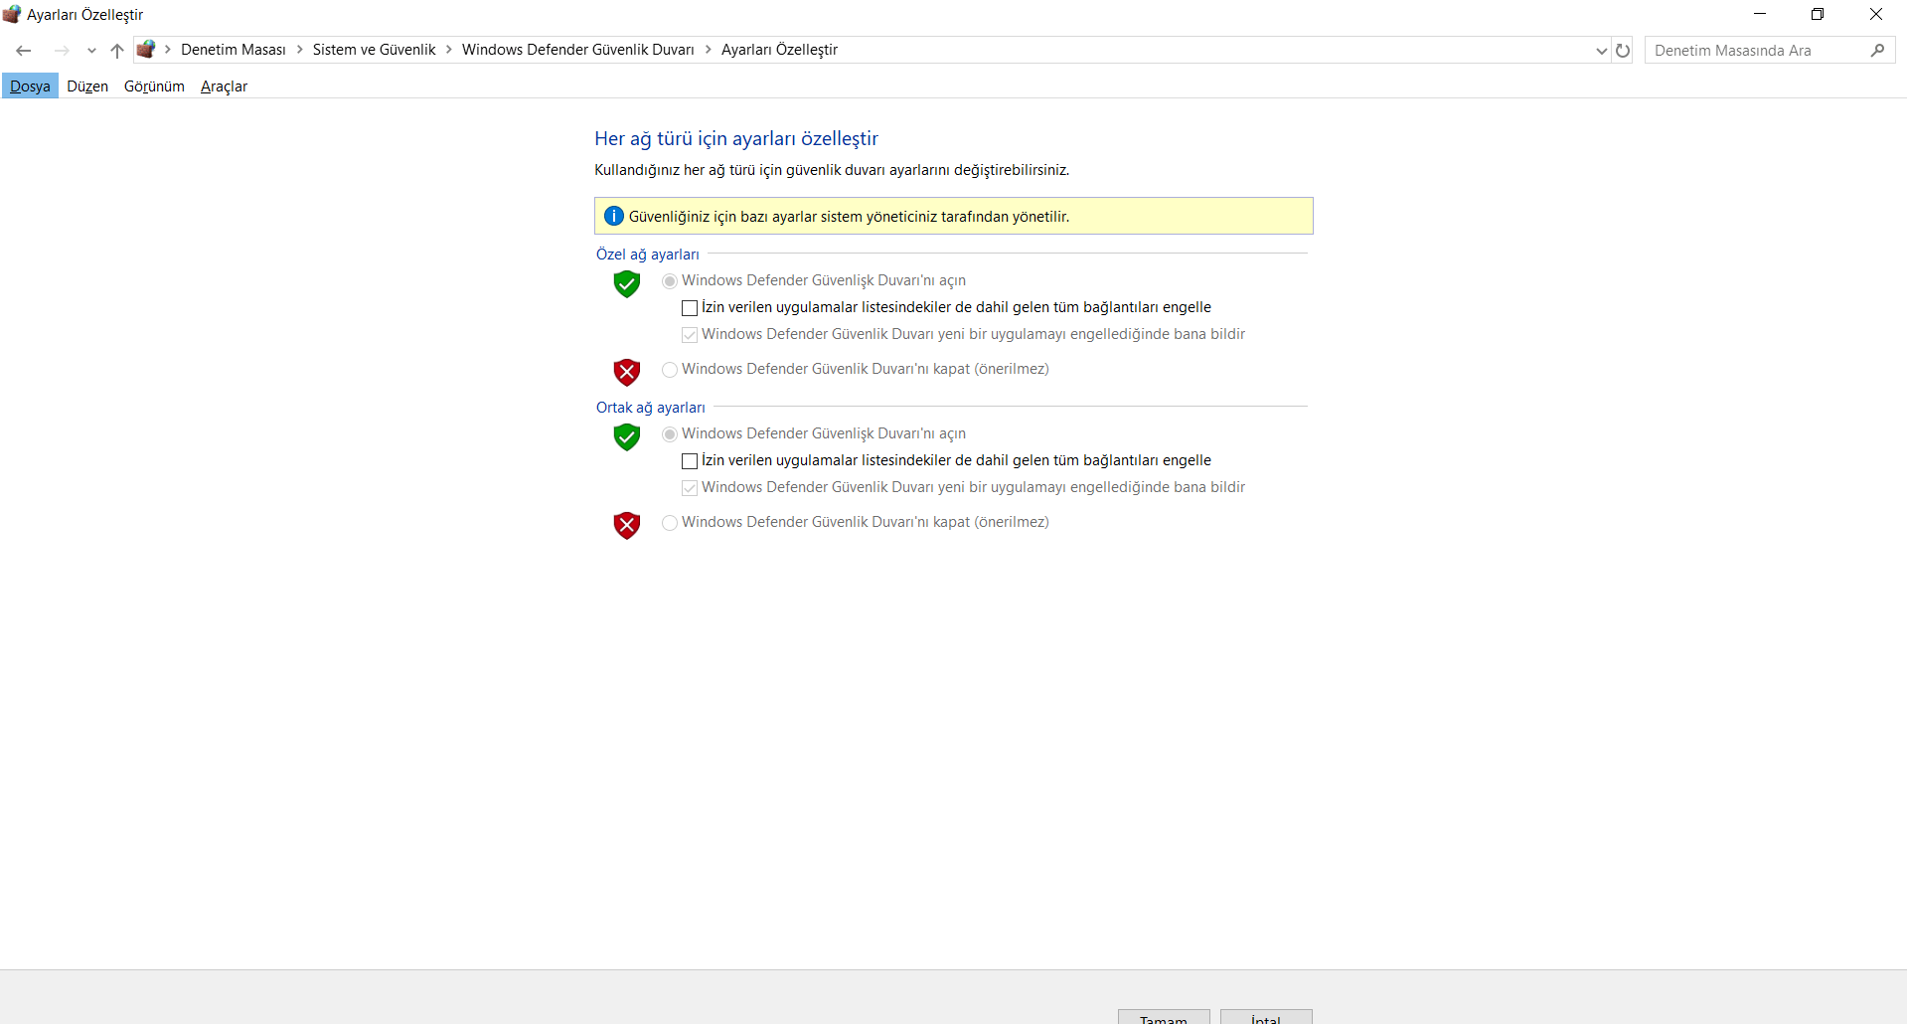Click green shield icon under Özel ağ ayarları
The width and height of the screenshot is (1907, 1024).
(627, 284)
